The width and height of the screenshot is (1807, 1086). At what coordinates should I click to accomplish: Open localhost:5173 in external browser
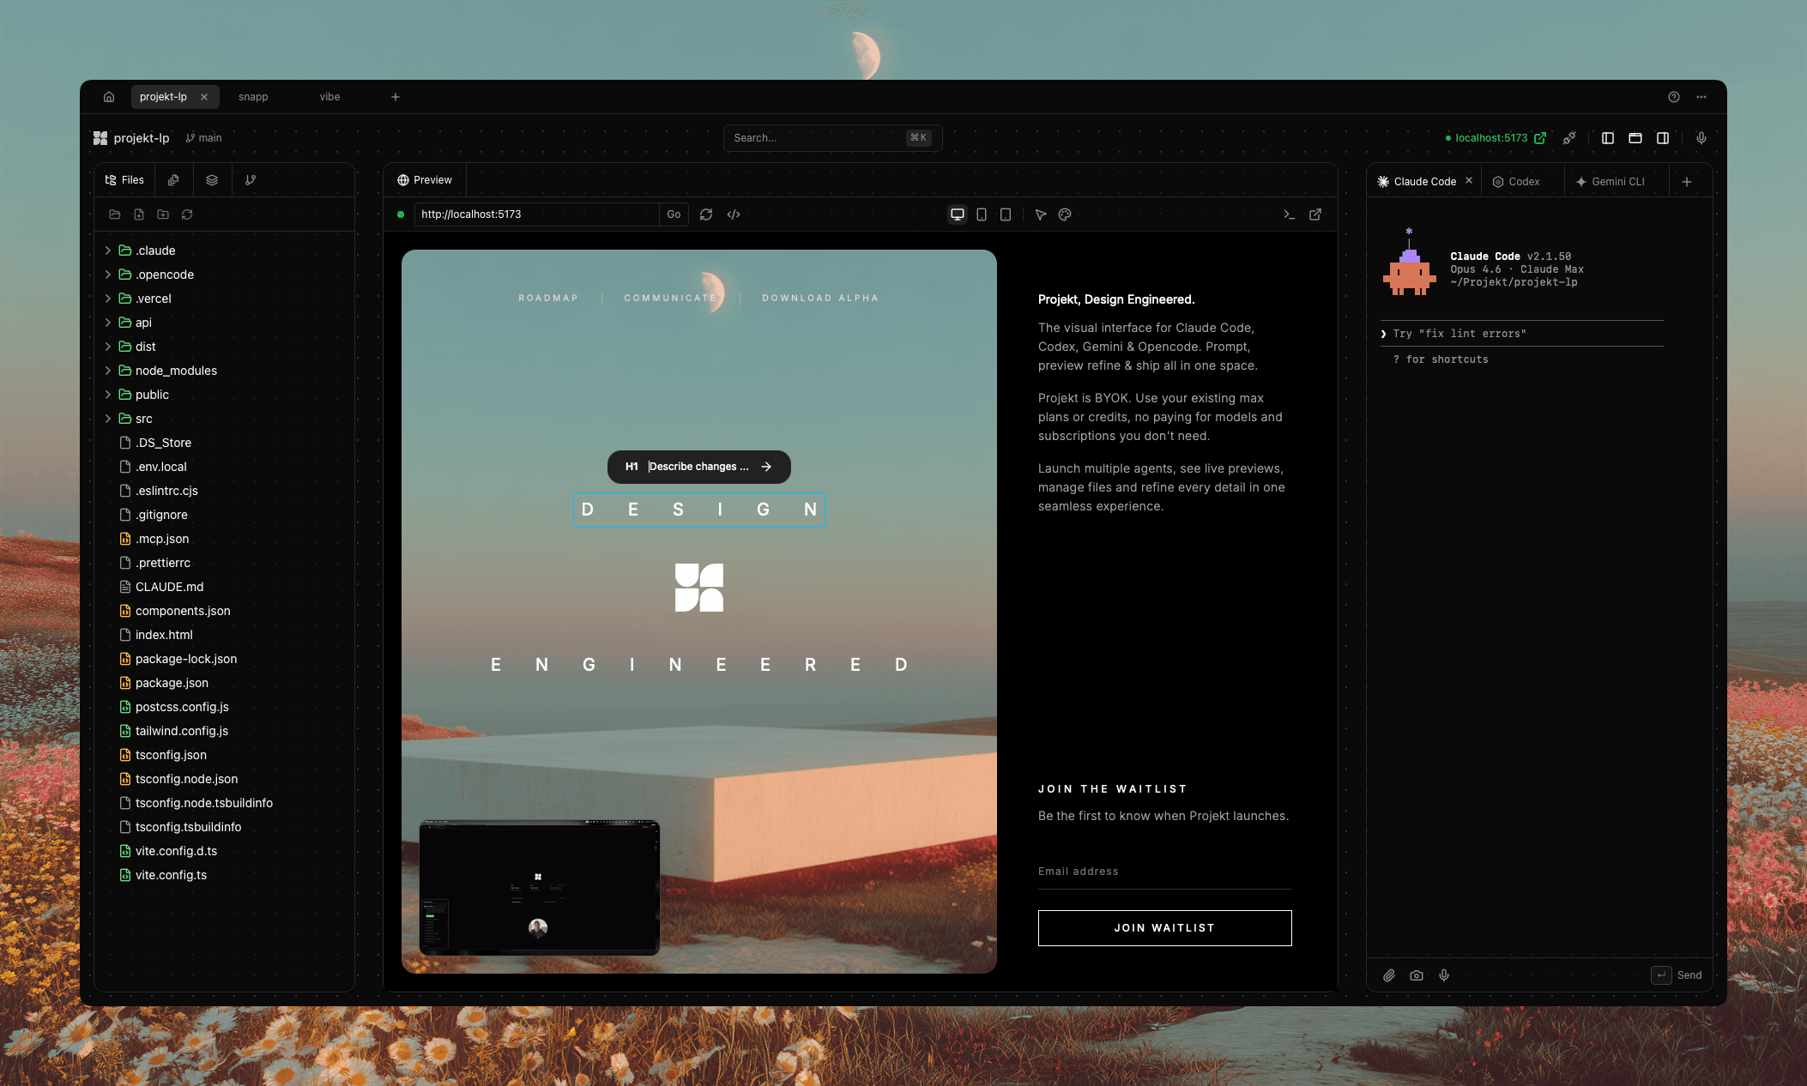tap(1540, 137)
